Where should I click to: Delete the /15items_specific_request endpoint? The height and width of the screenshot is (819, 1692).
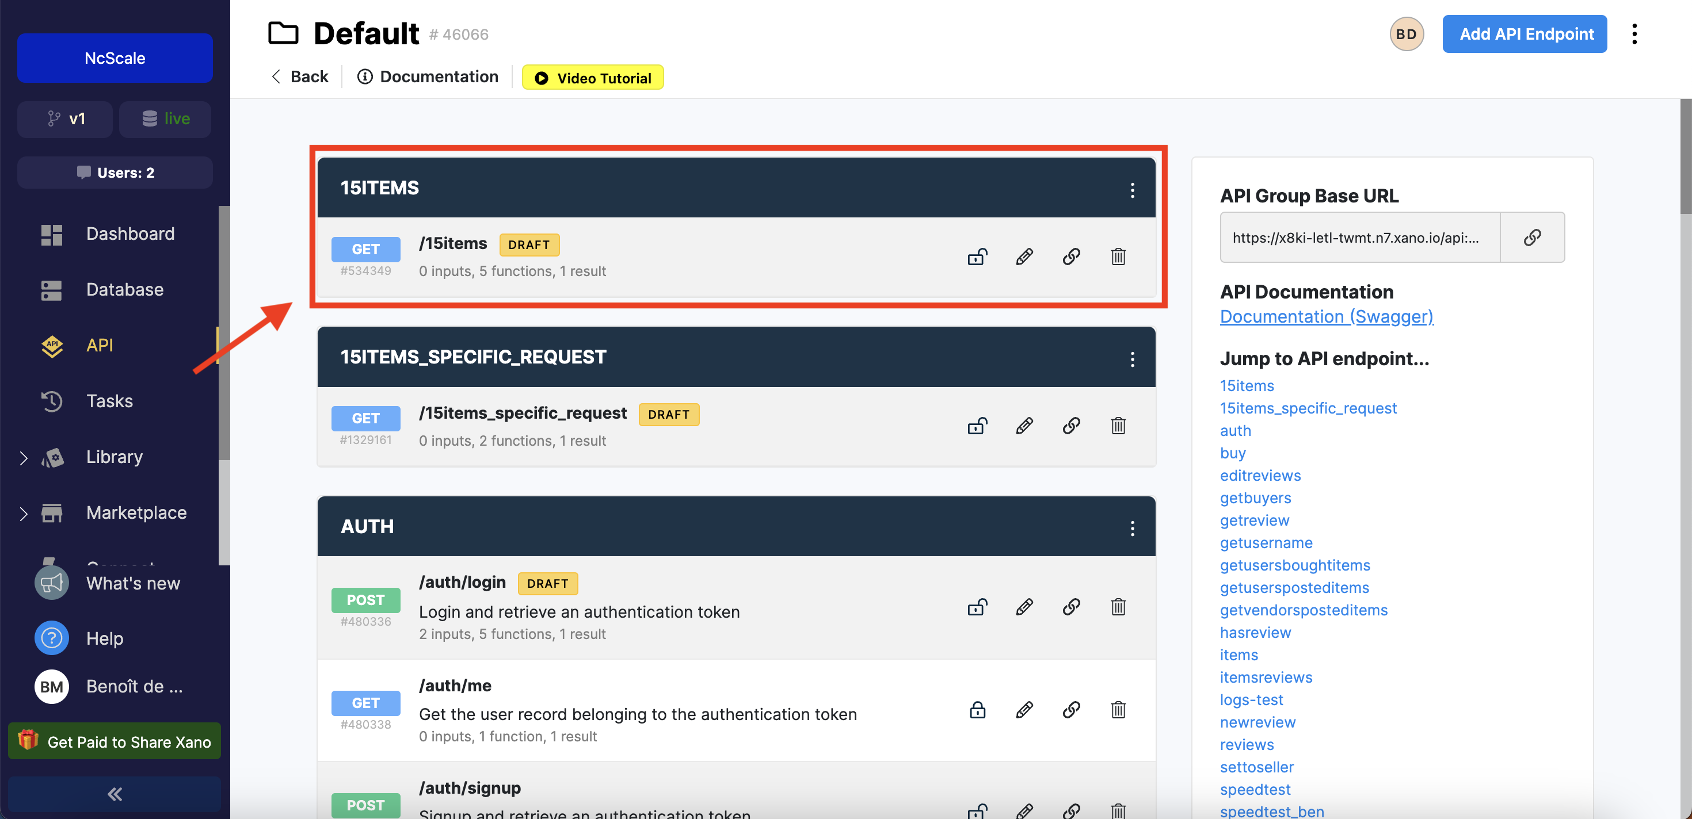(x=1118, y=426)
